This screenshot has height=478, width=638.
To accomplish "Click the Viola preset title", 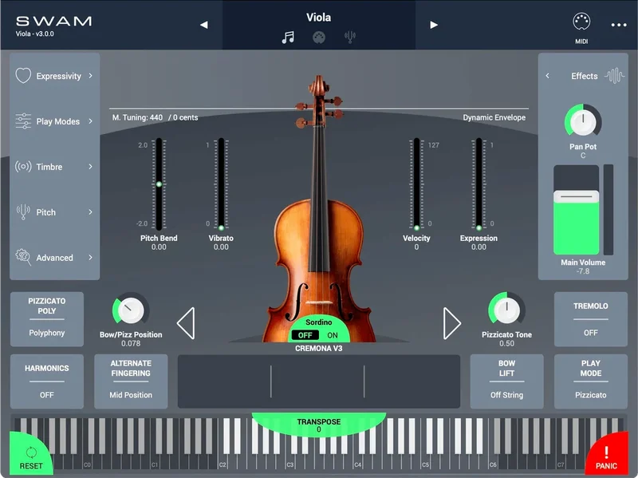I will [318, 18].
